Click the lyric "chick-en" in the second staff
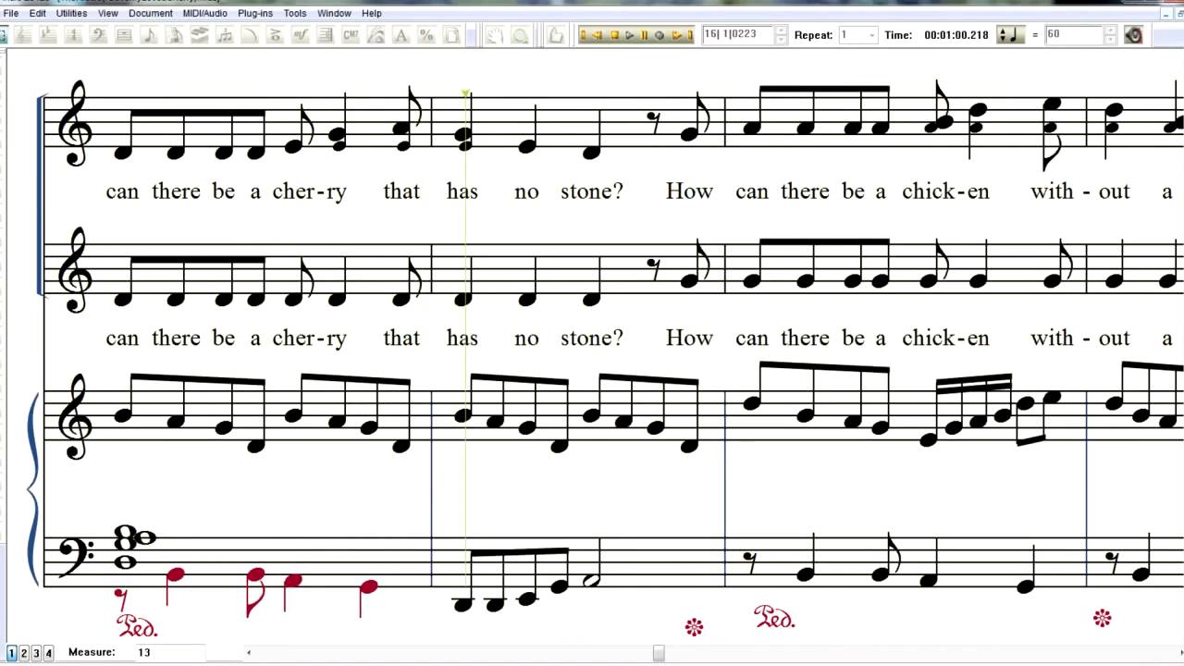This screenshot has width=1184, height=666. [x=945, y=339]
